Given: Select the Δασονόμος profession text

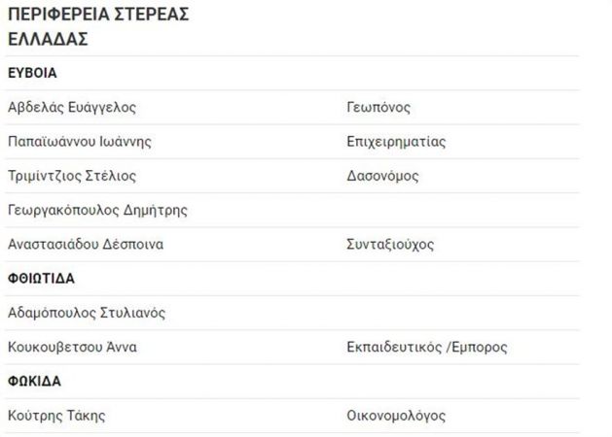Looking at the screenshot, I should [382, 176].
